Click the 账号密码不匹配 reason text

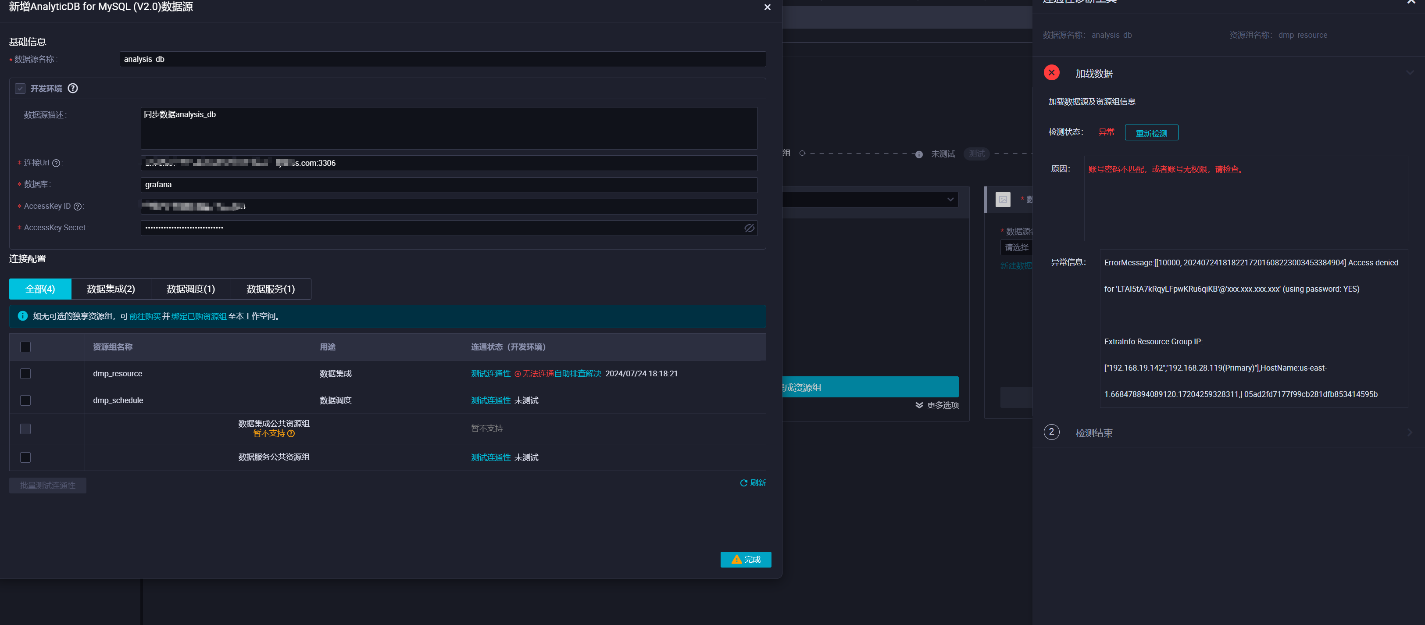pyautogui.click(x=1166, y=169)
